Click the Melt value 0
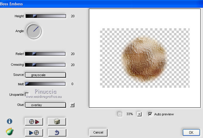The image size is (203, 138). click(72, 84)
